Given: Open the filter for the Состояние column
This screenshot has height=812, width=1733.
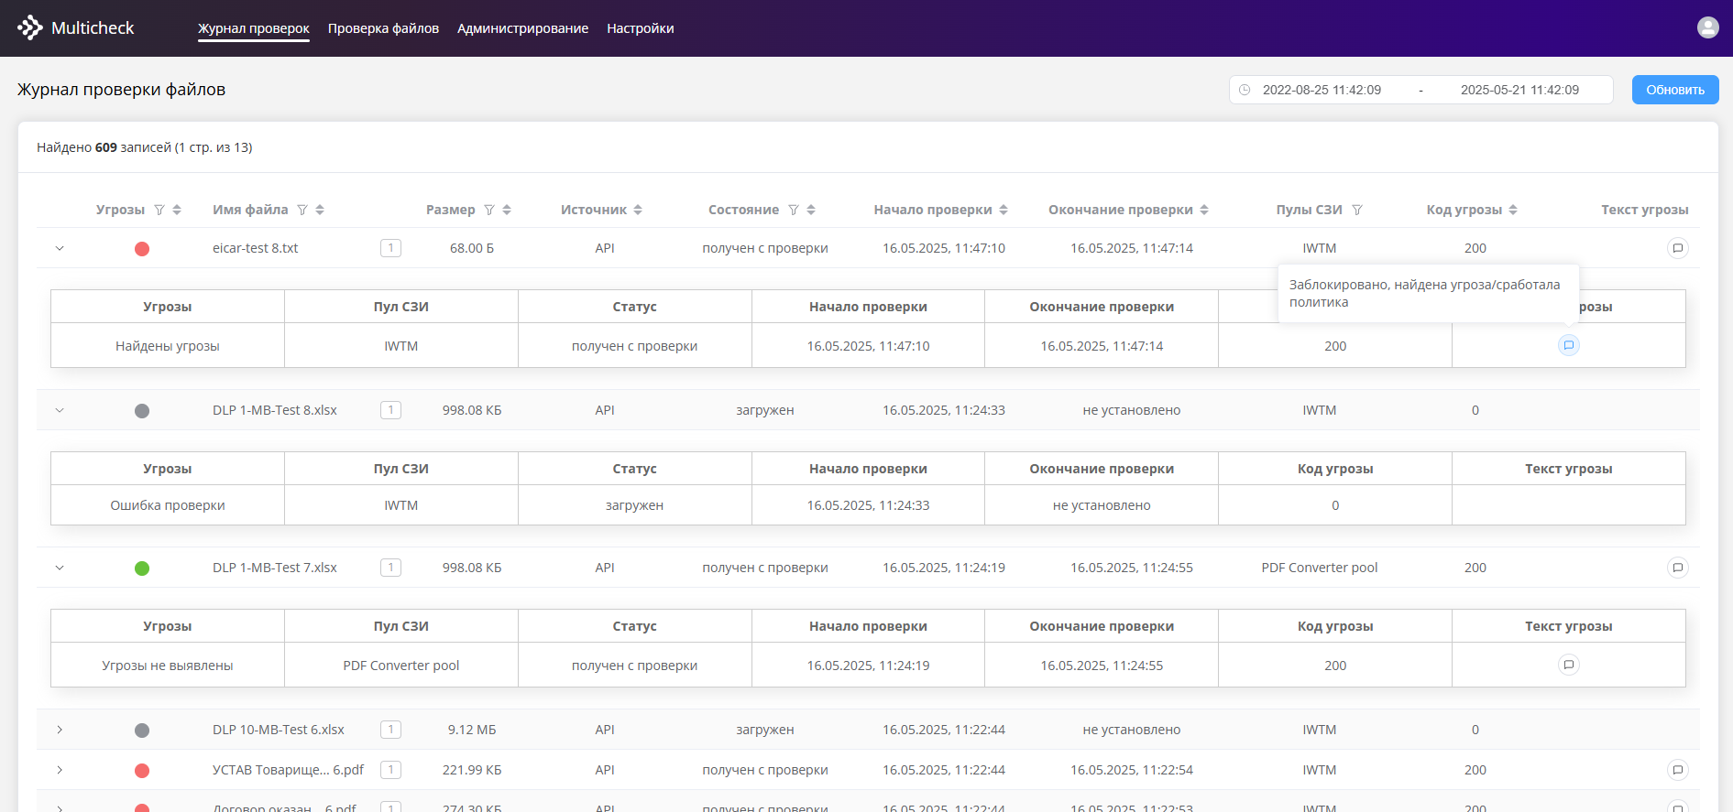Looking at the screenshot, I should (x=794, y=210).
